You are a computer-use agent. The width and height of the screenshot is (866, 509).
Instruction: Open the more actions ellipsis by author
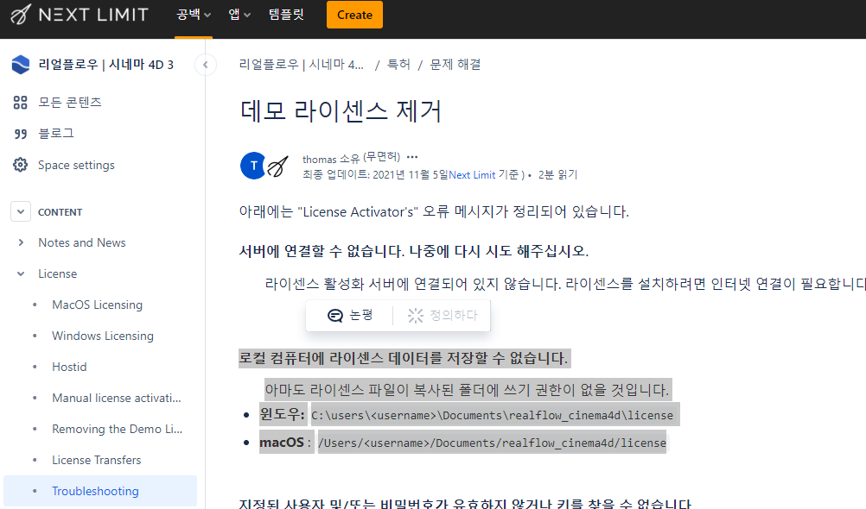click(412, 157)
